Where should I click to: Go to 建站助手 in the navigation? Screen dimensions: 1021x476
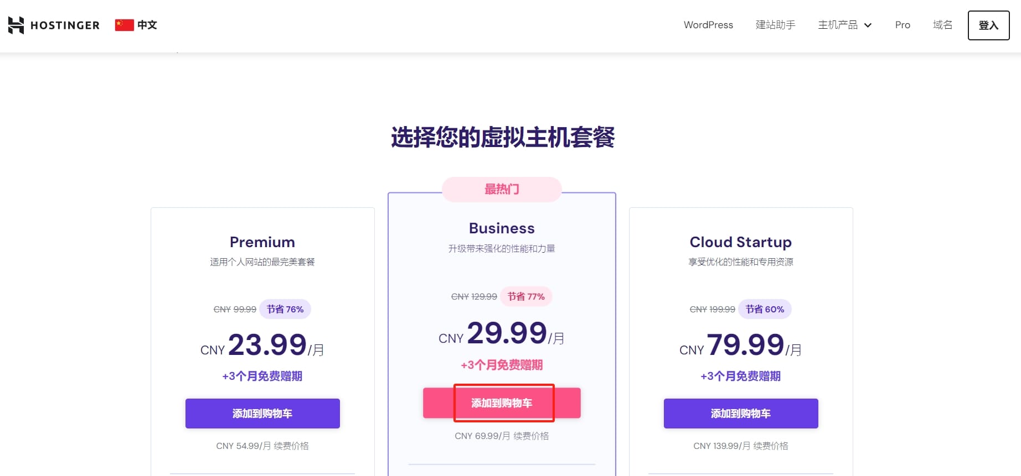(x=775, y=25)
